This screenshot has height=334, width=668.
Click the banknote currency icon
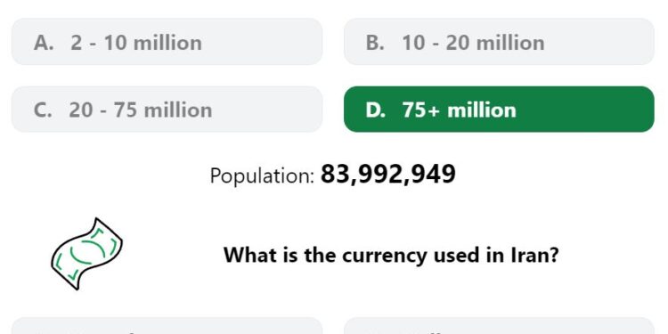tap(87, 254)
